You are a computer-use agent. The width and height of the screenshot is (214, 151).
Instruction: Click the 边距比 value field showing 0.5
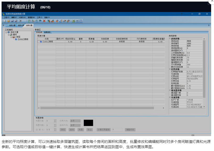(50, 130)
